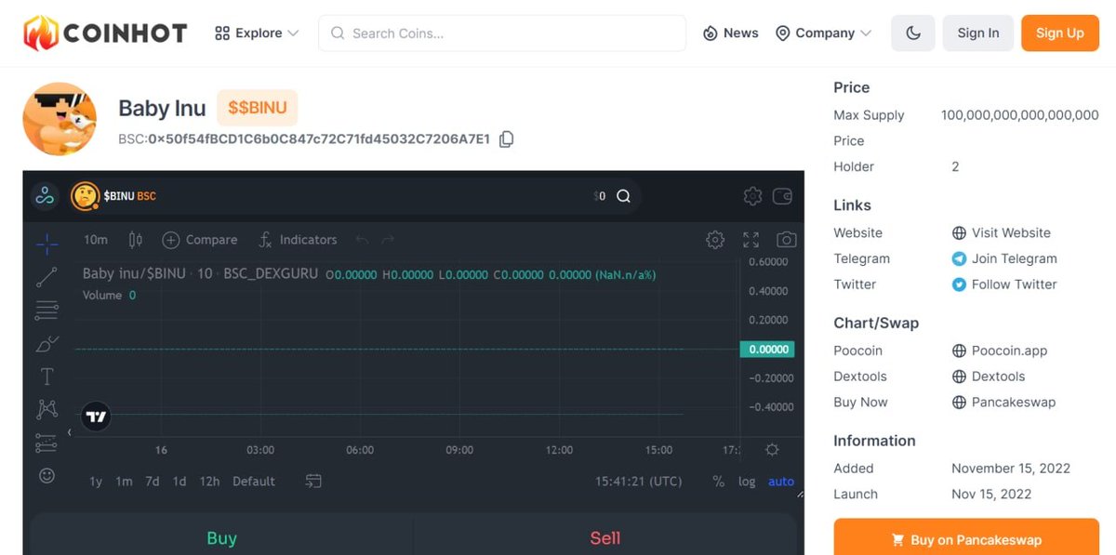The height and width of the screenshot is (555, 1116).
Task: Change the 10m chart interval
Action: click(96, 240)
